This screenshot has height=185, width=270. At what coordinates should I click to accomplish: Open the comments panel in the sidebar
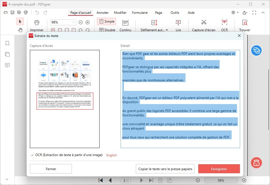(7, 65)
